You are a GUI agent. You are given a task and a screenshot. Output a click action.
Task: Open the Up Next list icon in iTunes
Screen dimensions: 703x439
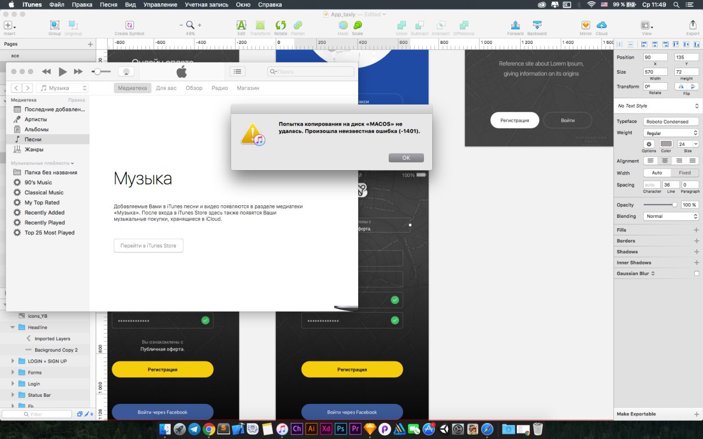(x=237, y=71)
